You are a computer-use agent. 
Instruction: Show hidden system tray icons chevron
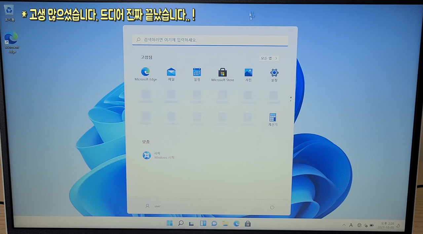coord(343,225)
